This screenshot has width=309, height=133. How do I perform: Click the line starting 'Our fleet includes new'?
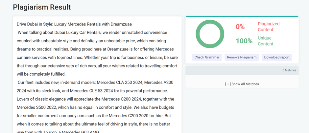[x=96, y=83]
